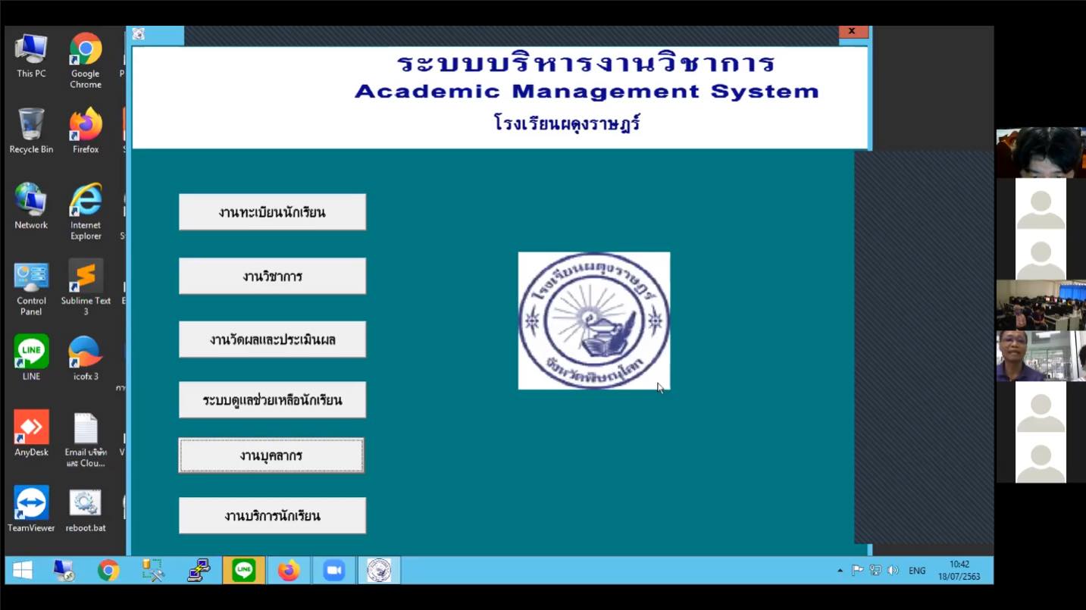This screenshot has height=610, width=1086.
Task: Click the งานบุคลากร button
Action: 271,455
